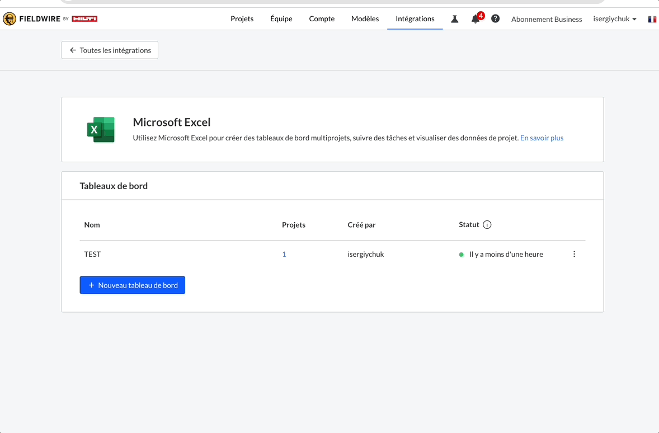Open the help question mark icon
The height and width of the screenshot is (433, 659).
coord(496,18)
